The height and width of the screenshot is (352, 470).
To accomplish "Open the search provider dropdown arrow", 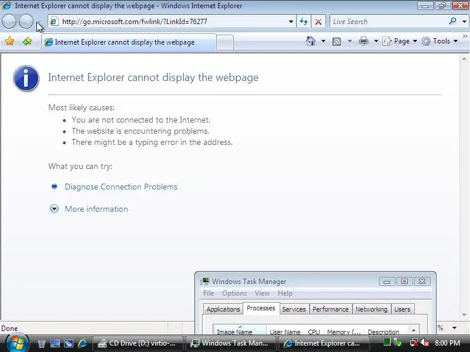I will point(464,22).
